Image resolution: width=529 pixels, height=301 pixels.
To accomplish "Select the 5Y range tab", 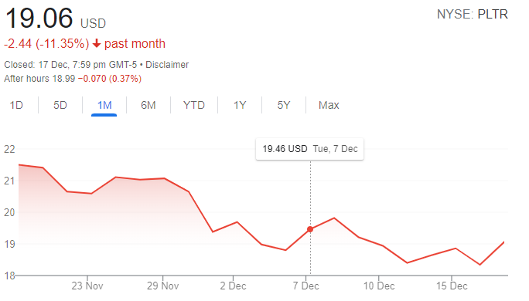I will 284,105.
